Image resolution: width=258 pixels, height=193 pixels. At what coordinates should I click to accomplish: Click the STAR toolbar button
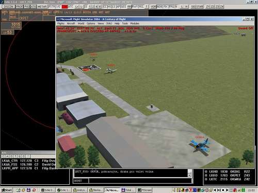[200, 7]
